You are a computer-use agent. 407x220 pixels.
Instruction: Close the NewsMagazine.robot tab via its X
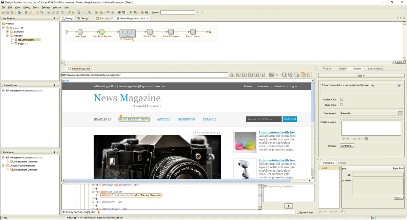point(149,18)
